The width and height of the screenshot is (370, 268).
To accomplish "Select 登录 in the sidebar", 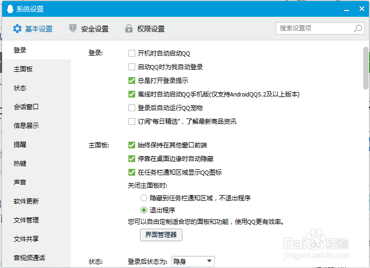I will tap(36, 50).
